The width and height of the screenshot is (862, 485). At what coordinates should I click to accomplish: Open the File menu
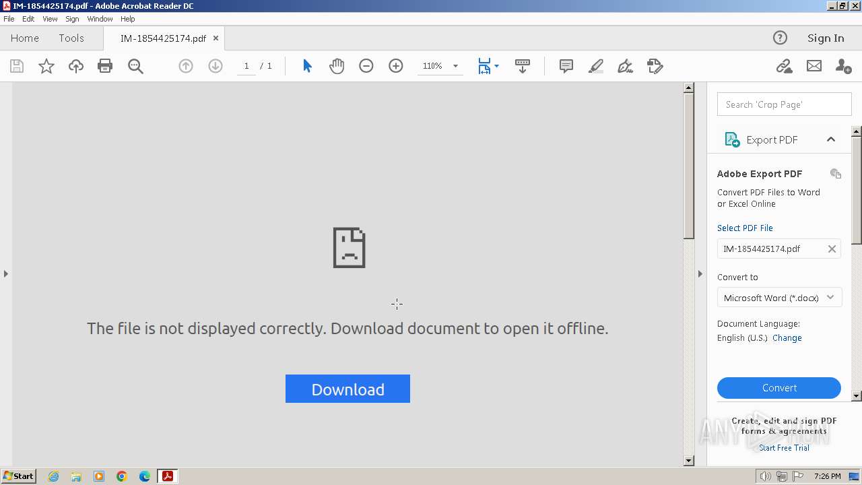[x=9, y=19]
